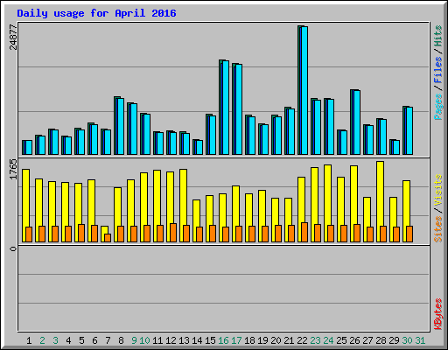Click the orange sites bar for day 30
This screenshot has width=448, height=350.
pyautogui.click(x=409, y=234)
